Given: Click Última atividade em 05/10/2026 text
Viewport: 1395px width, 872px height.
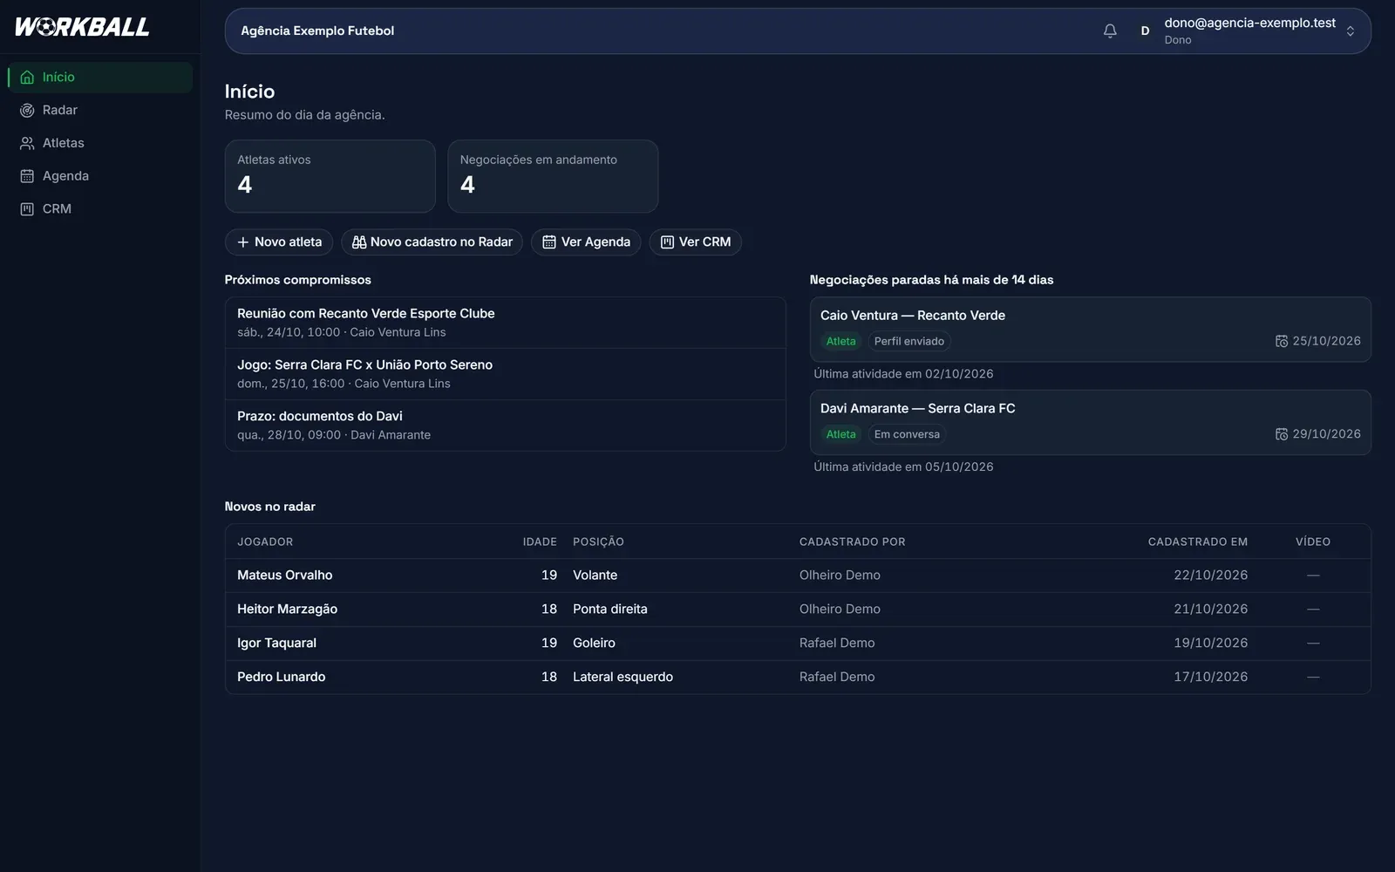Looking at the screenshot, I should pos(903,467).
